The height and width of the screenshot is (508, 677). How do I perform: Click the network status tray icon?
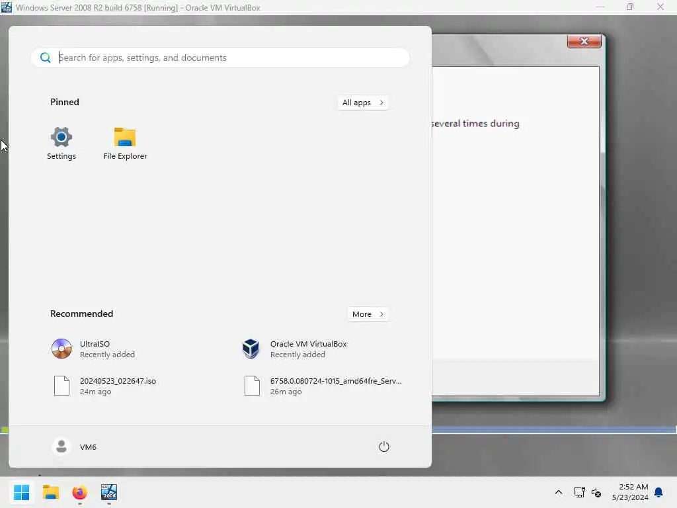[x=579, y=492]
